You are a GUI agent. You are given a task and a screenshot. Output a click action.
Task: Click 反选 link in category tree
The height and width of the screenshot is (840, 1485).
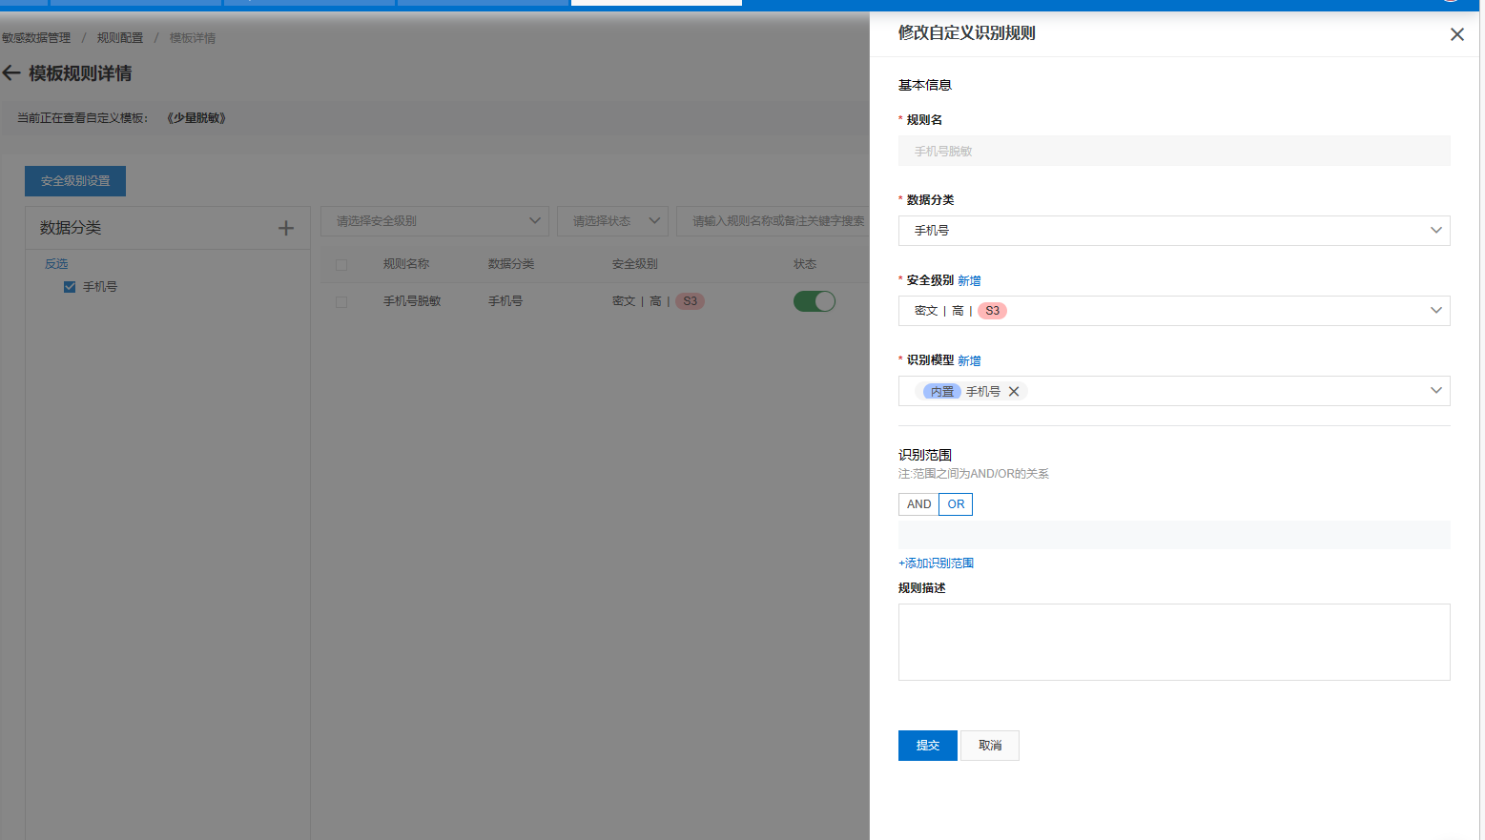[56, 264]
